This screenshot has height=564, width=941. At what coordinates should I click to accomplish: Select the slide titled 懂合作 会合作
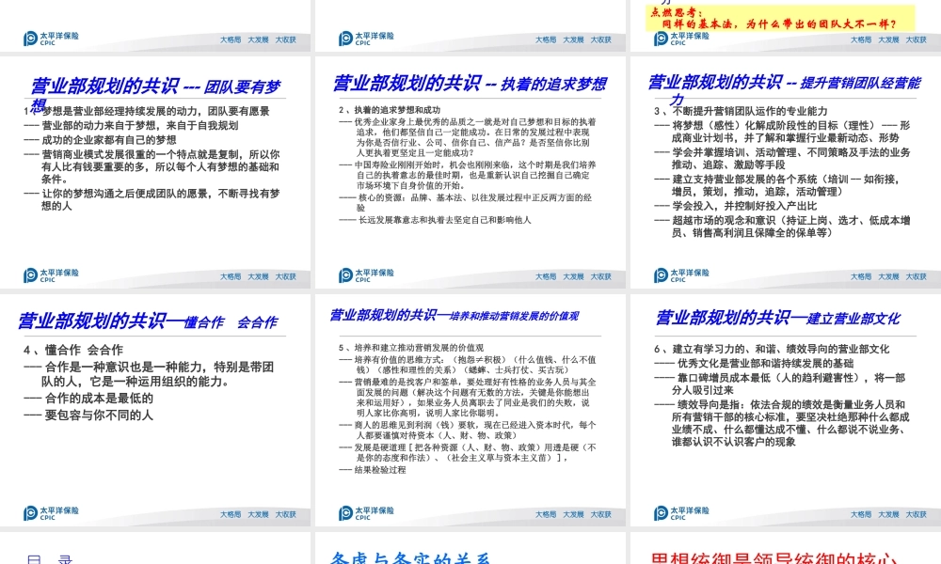(x=155, y=410)
